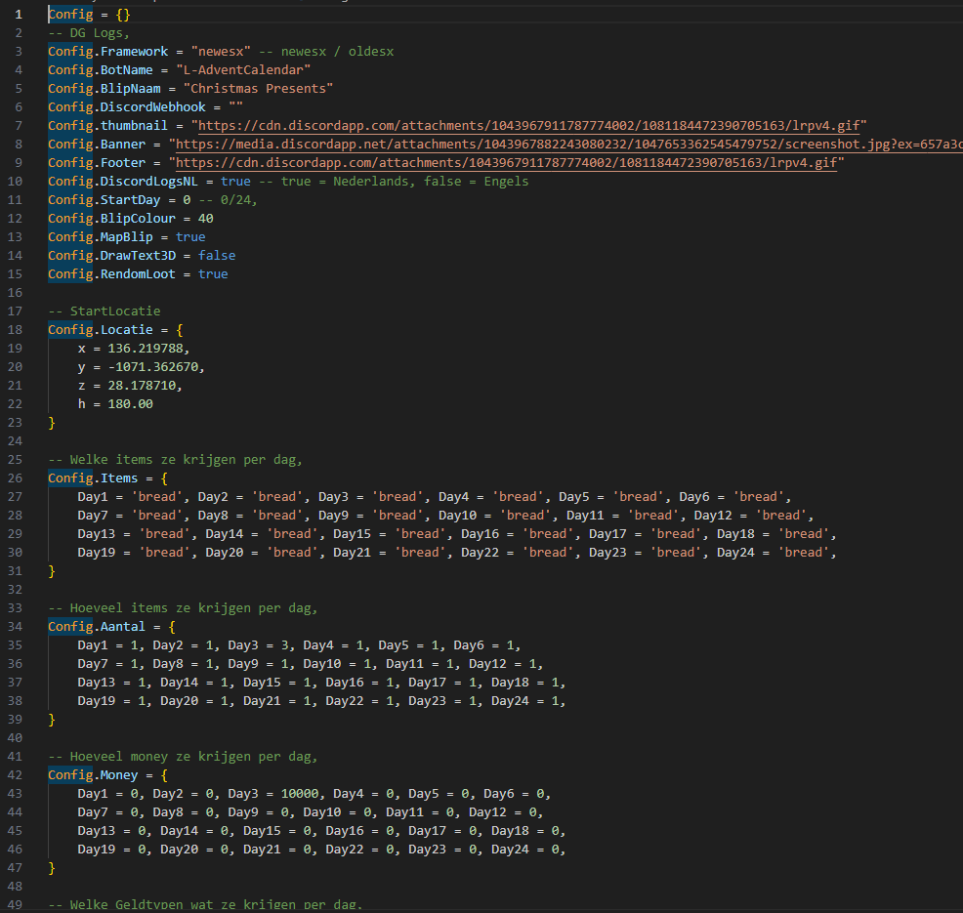
Task: Click line number 42 in the gutter
Action: click(x=16, y=775)
